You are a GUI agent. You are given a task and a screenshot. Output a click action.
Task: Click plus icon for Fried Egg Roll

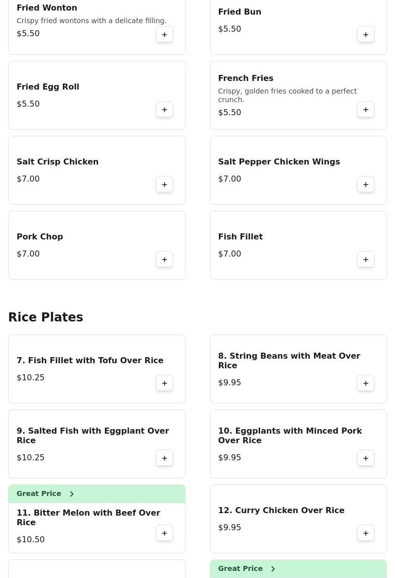point(165,110)
